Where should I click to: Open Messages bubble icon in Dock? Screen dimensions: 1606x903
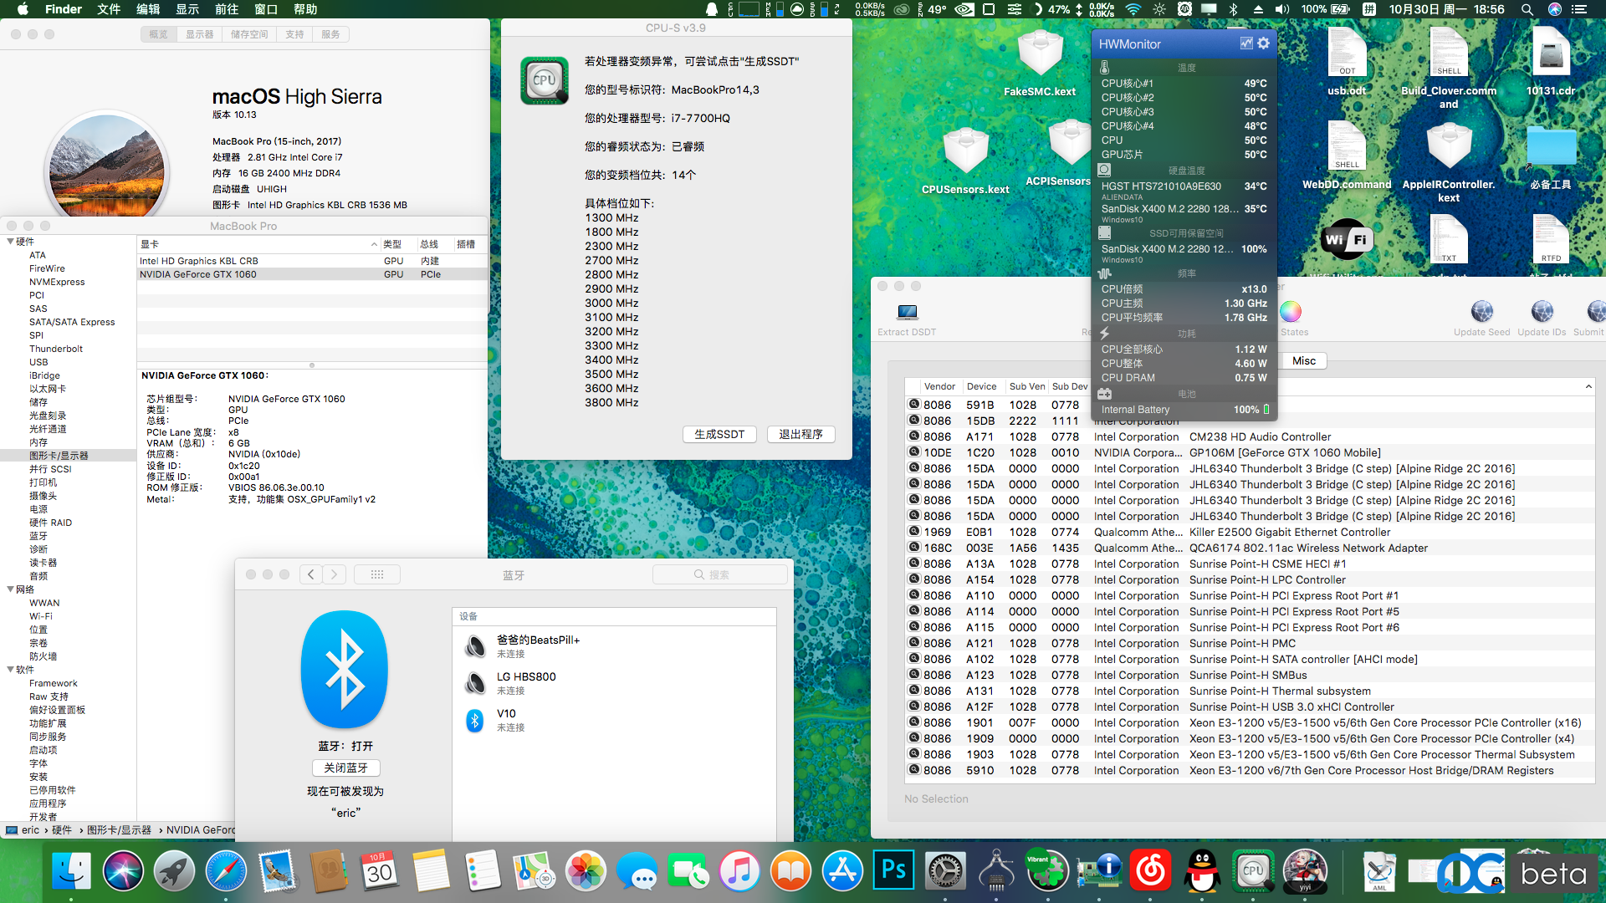[637, 872]
